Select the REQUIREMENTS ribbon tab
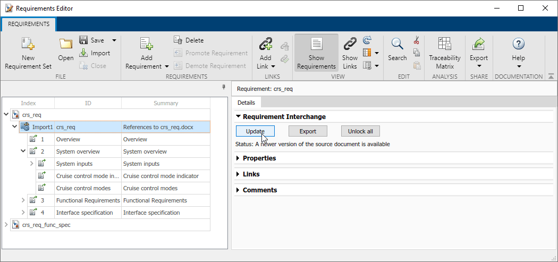558x262 pixels. click(x=29, y=24)
